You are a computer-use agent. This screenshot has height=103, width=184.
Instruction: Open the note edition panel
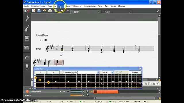point(27,19)
